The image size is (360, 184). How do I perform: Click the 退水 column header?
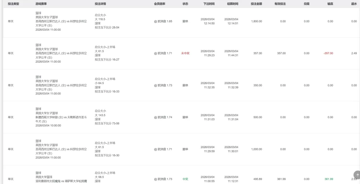354,4
